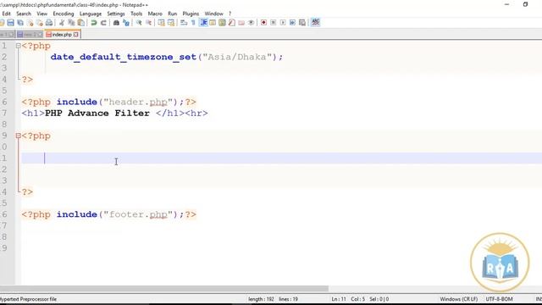Image resolution: width=542 pixels, height=305 pixels.
Task: Open the Folder as Workspace icon
Action: tap(241, 23)
